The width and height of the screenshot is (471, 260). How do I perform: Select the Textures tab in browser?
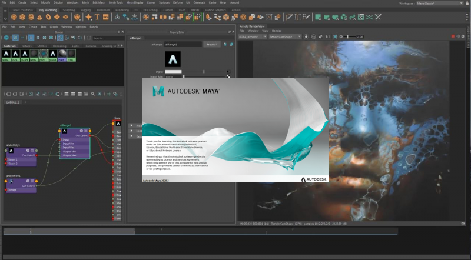coord(26,46)
